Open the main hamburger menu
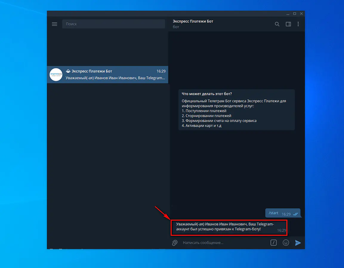Image resolution: width=344 pixels, height=268 pixels. click(54, 24)
